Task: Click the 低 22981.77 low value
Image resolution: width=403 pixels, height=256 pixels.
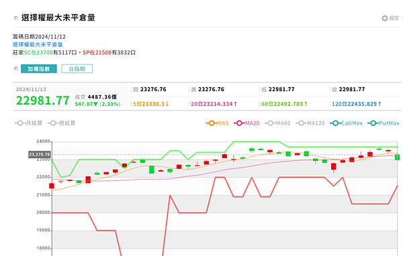Action: (278, 89)
